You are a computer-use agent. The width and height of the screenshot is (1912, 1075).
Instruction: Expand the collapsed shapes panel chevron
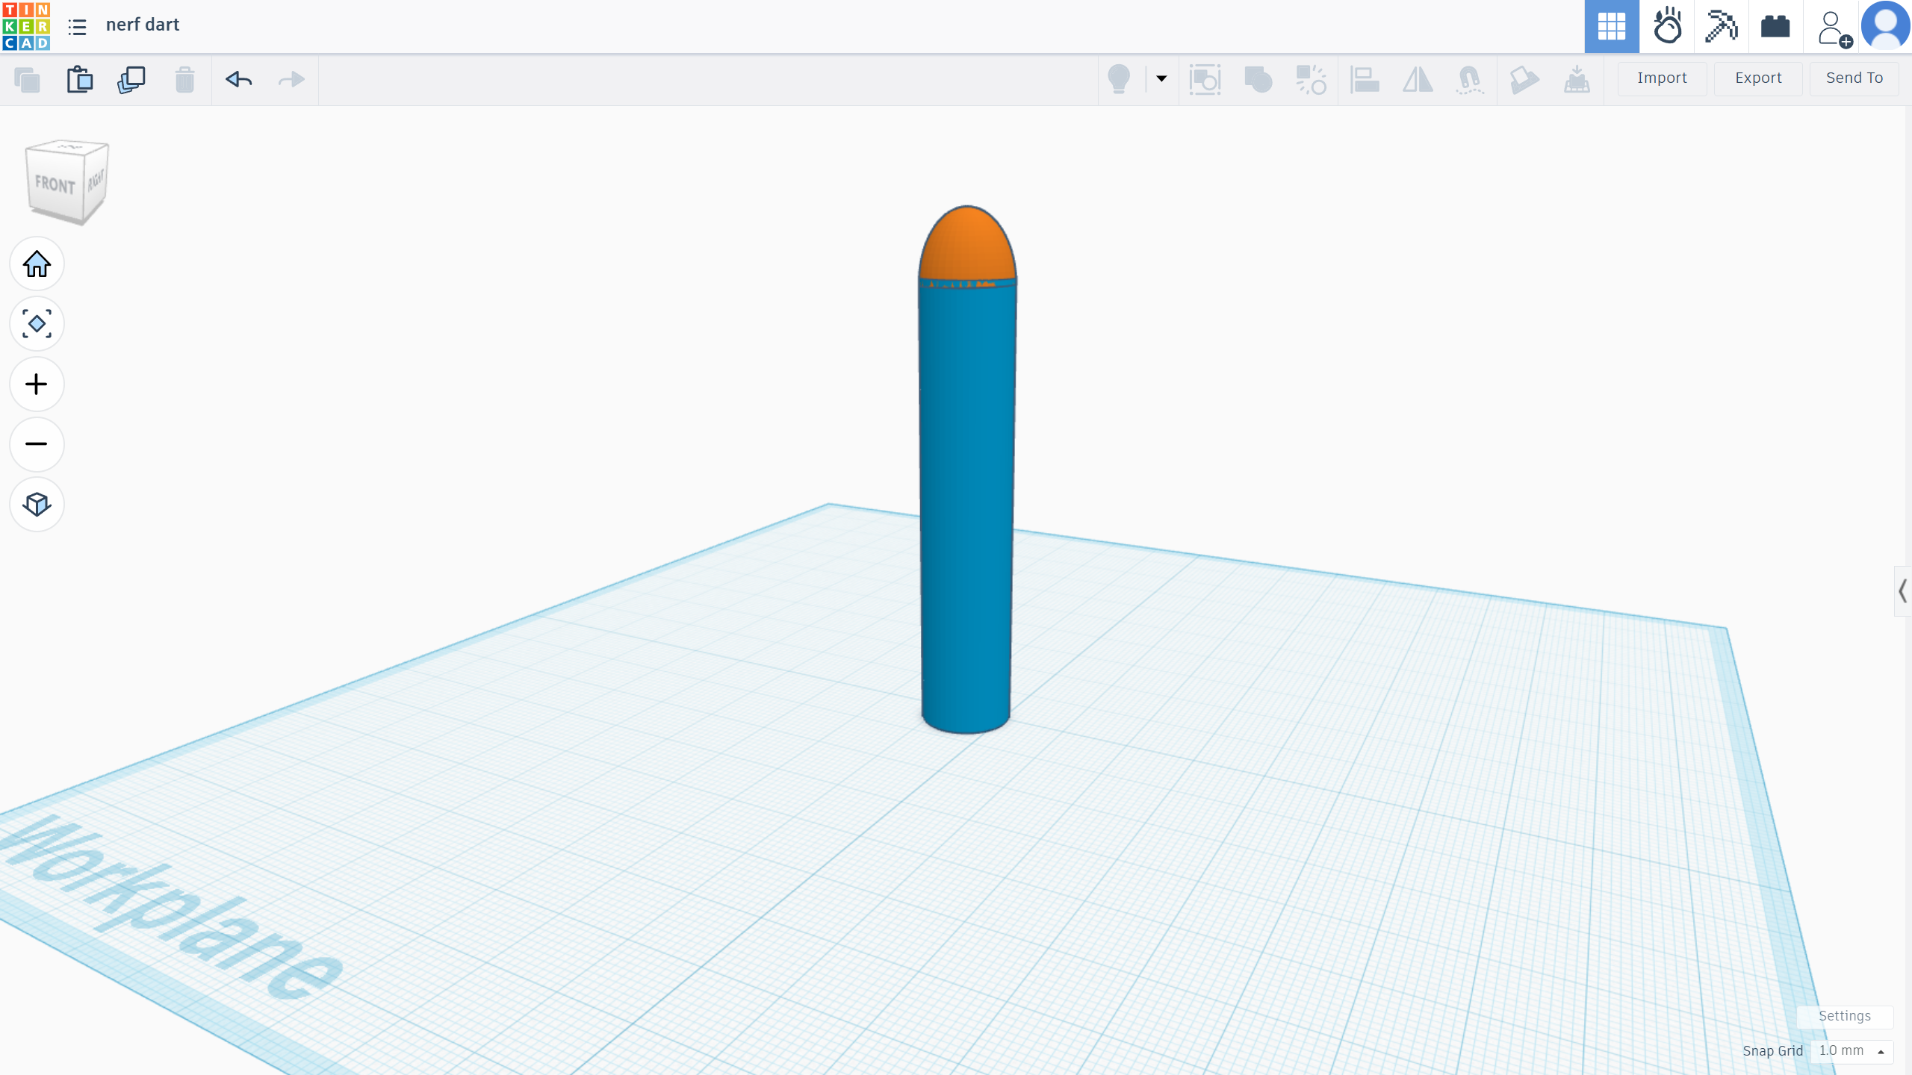point(1903,591)
